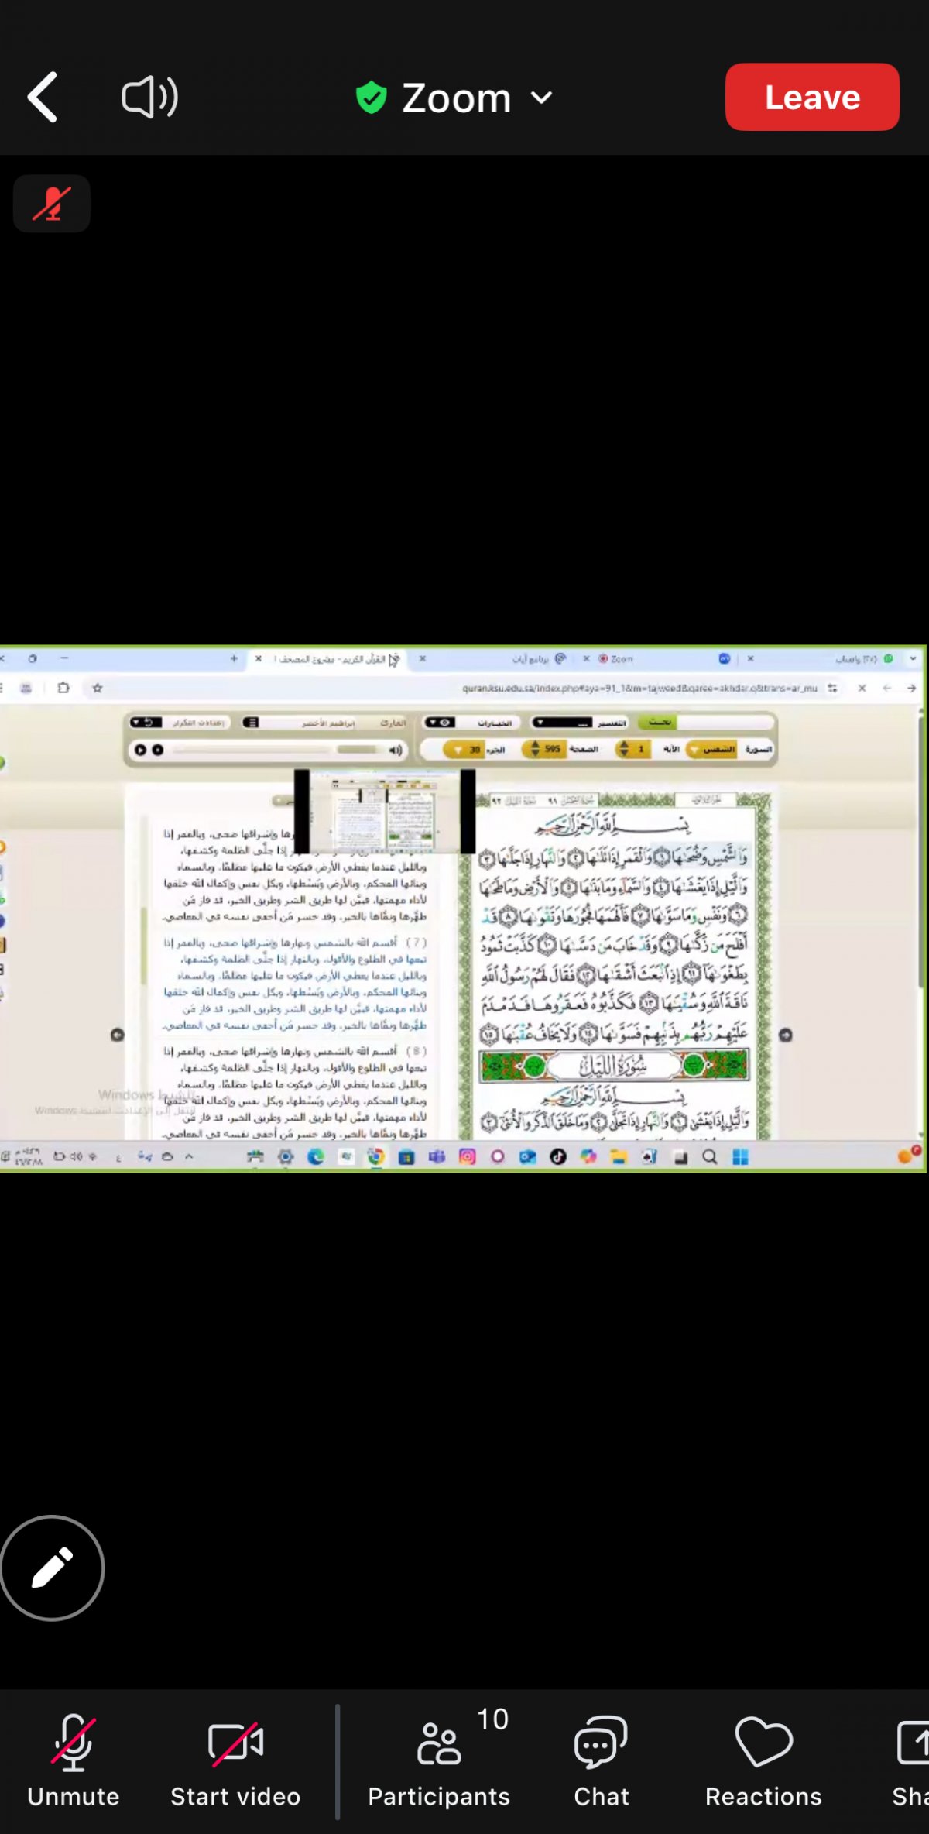This screenshot has width=929, height=1834.
Task: Open a new browser tab with plus
Action: tap(234, 659)
